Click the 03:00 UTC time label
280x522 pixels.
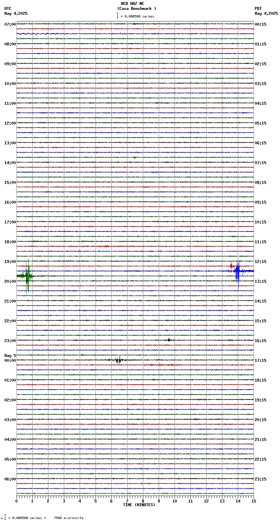[x=10, y=420]
